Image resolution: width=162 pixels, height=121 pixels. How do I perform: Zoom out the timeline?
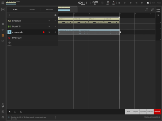[x=147, y=9]
